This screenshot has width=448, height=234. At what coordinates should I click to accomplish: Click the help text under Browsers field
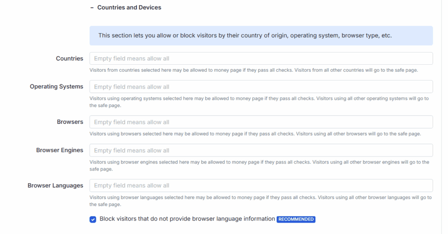(x=255, y=134)
